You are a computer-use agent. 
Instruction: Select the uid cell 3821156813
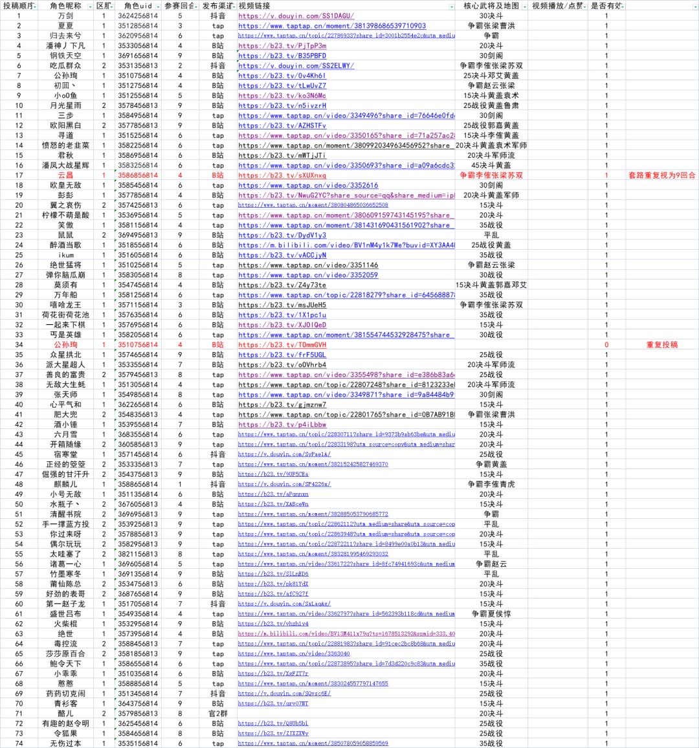pos(138,555)
